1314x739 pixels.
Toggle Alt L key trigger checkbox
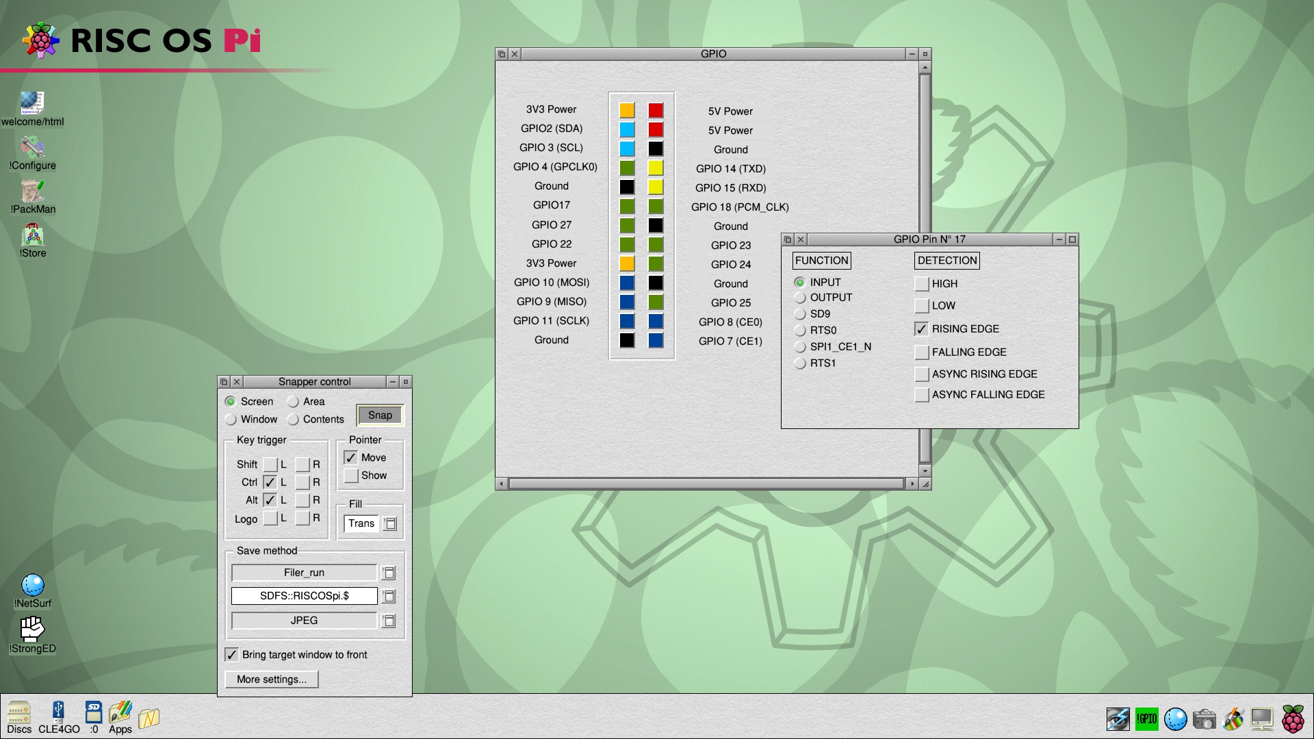click(270, 500)
